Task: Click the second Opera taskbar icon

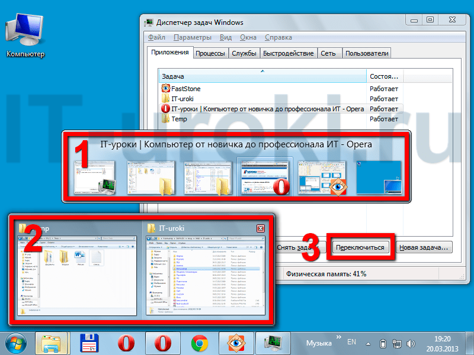Action: pyautogui.click(x=163, y=344)
